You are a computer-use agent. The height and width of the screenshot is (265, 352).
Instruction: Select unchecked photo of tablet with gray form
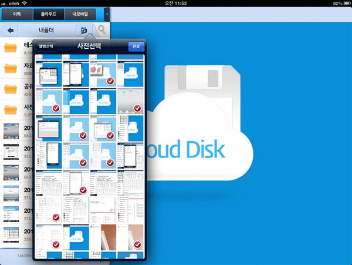point(49,128)
